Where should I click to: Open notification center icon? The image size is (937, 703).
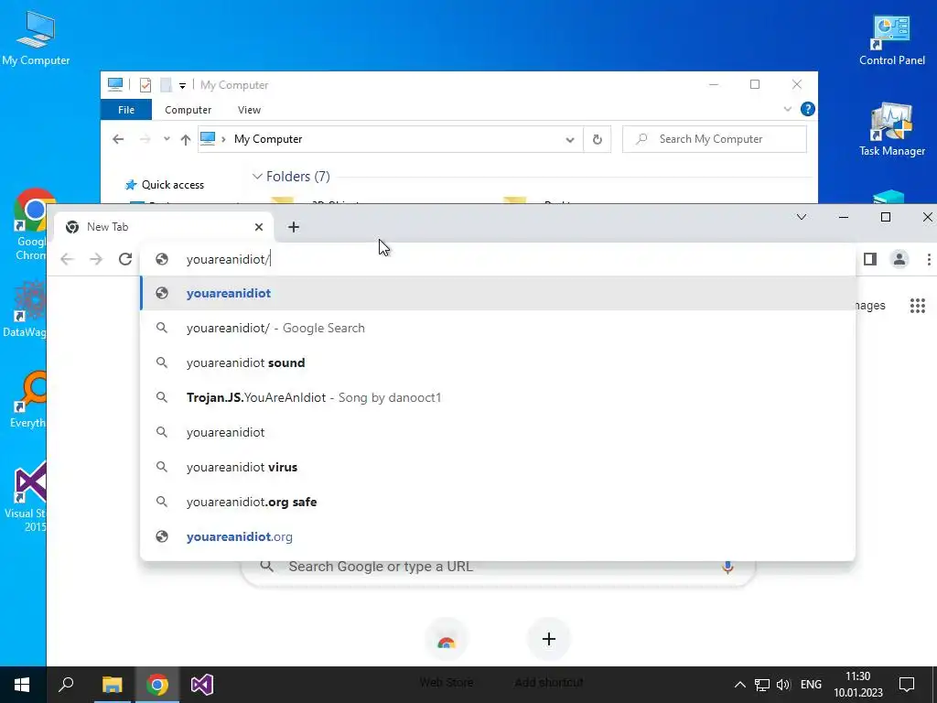click(907, 685)
